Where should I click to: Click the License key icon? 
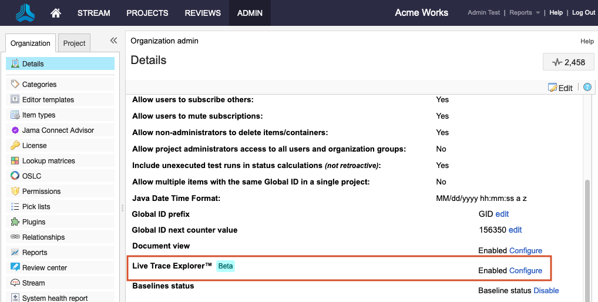pos(15,145)
